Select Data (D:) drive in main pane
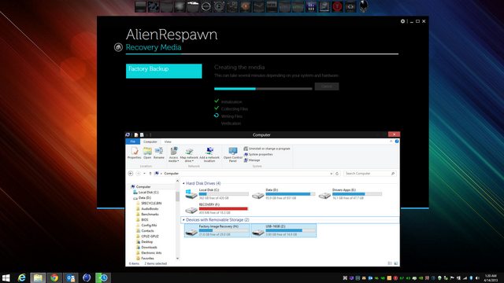The width and height of the screenshot is (504, 283). coord(283,194)
